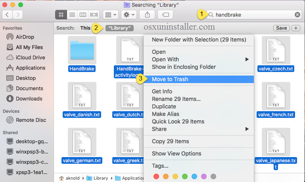305x182 pixels.
Task: Switch to list view in toolbar
Action: [72, 15]
